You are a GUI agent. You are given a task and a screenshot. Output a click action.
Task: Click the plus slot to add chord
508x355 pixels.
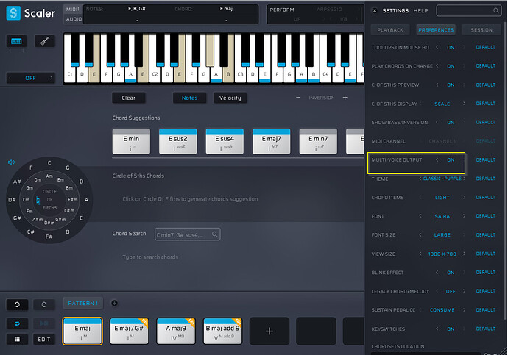(269, 331)
